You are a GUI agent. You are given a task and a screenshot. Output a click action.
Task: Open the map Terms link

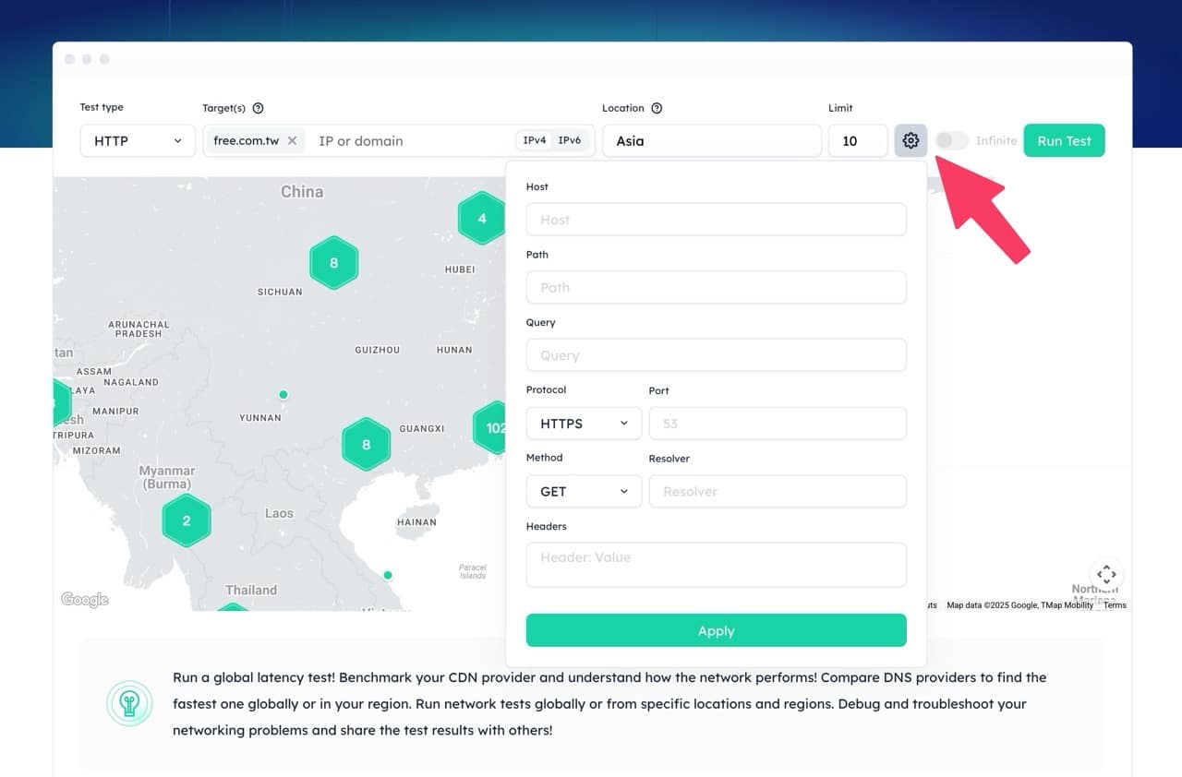coord(1115,605)
